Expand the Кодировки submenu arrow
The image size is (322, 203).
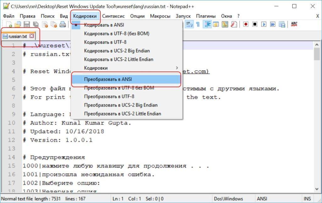click(x=177, y=68)
